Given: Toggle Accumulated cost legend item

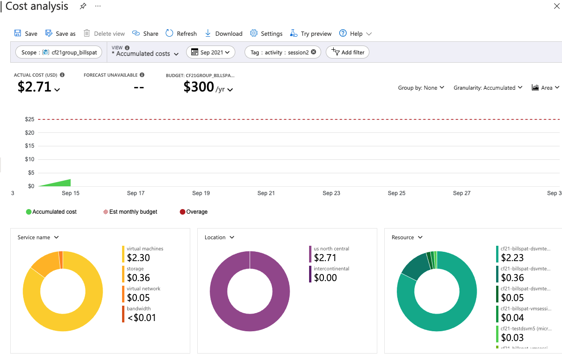Looking at the screenshot, I should click(x=52, y=212).
